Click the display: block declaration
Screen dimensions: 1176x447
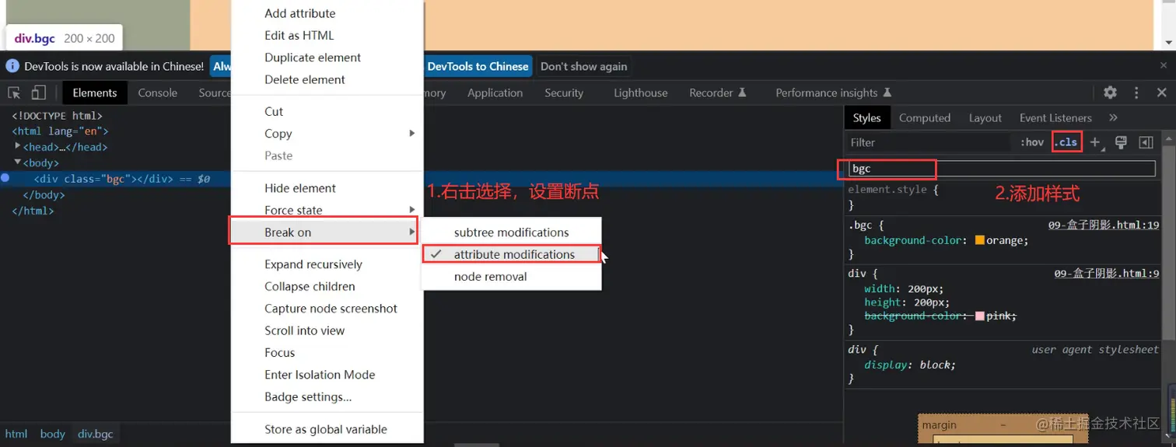(909, 365)
